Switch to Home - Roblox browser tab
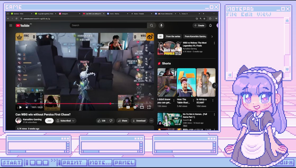The image size is (296, 168). (x=117, y=14)
